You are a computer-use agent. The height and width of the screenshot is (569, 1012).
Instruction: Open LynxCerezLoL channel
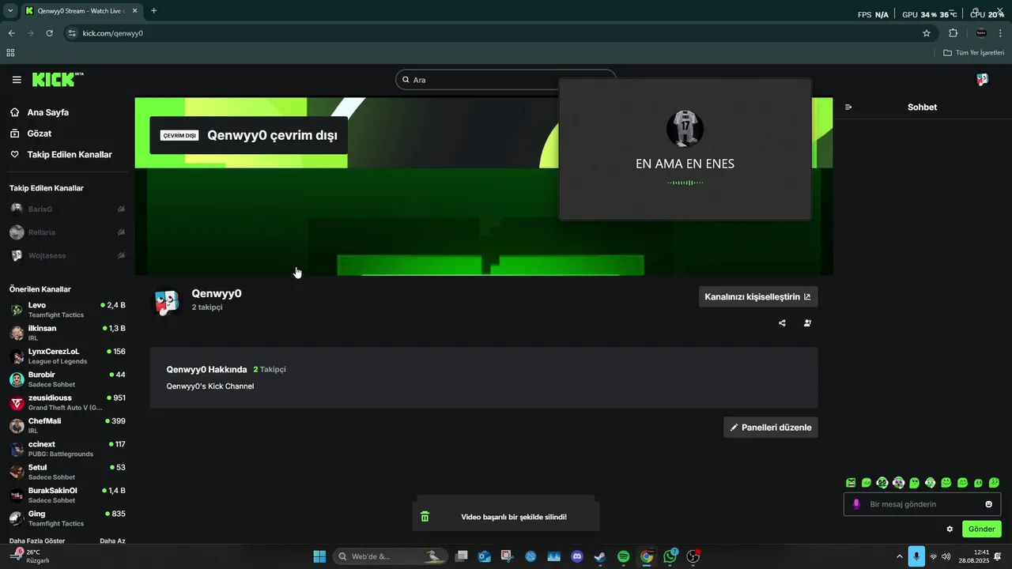[x=67, y=356]
